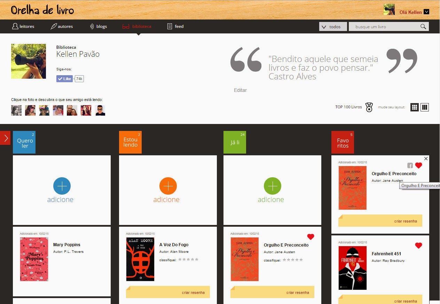Switch to column layout view
The height and width of the screenshot is (304, 440).
pyautogui.click(x=424, y=107)
